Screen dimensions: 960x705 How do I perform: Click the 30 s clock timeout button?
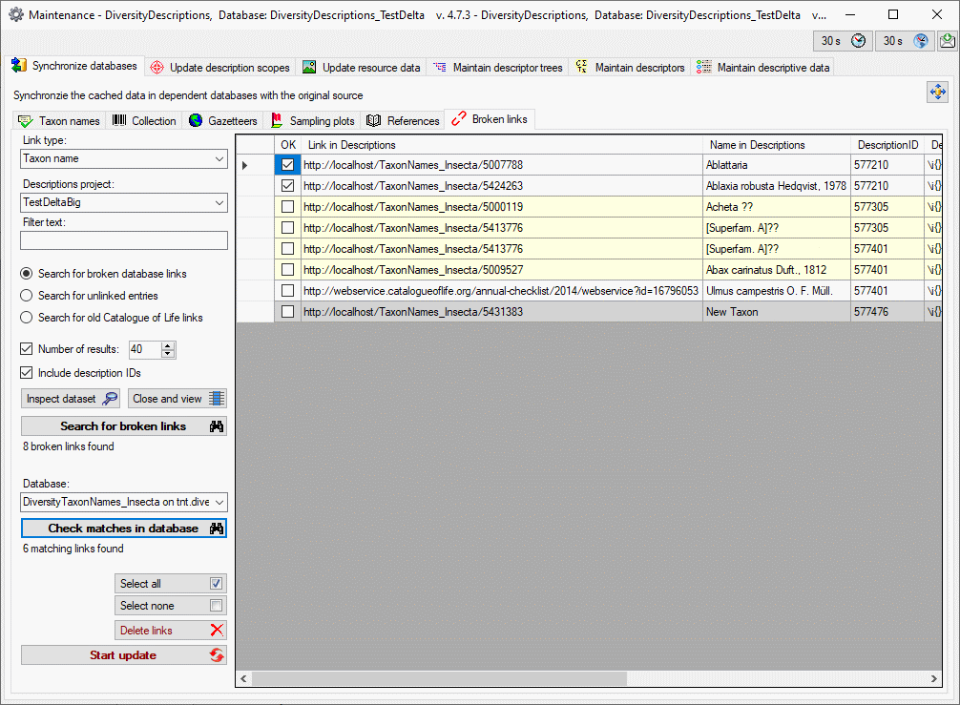click(843, 41)
